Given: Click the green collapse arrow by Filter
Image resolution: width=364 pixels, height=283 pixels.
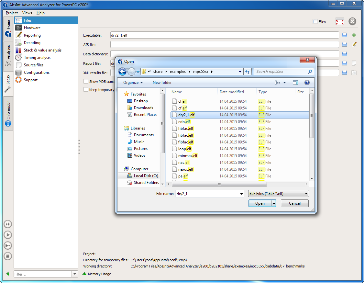Looking at the screenshot, I should pyautogui.click(x=8, y=274).
